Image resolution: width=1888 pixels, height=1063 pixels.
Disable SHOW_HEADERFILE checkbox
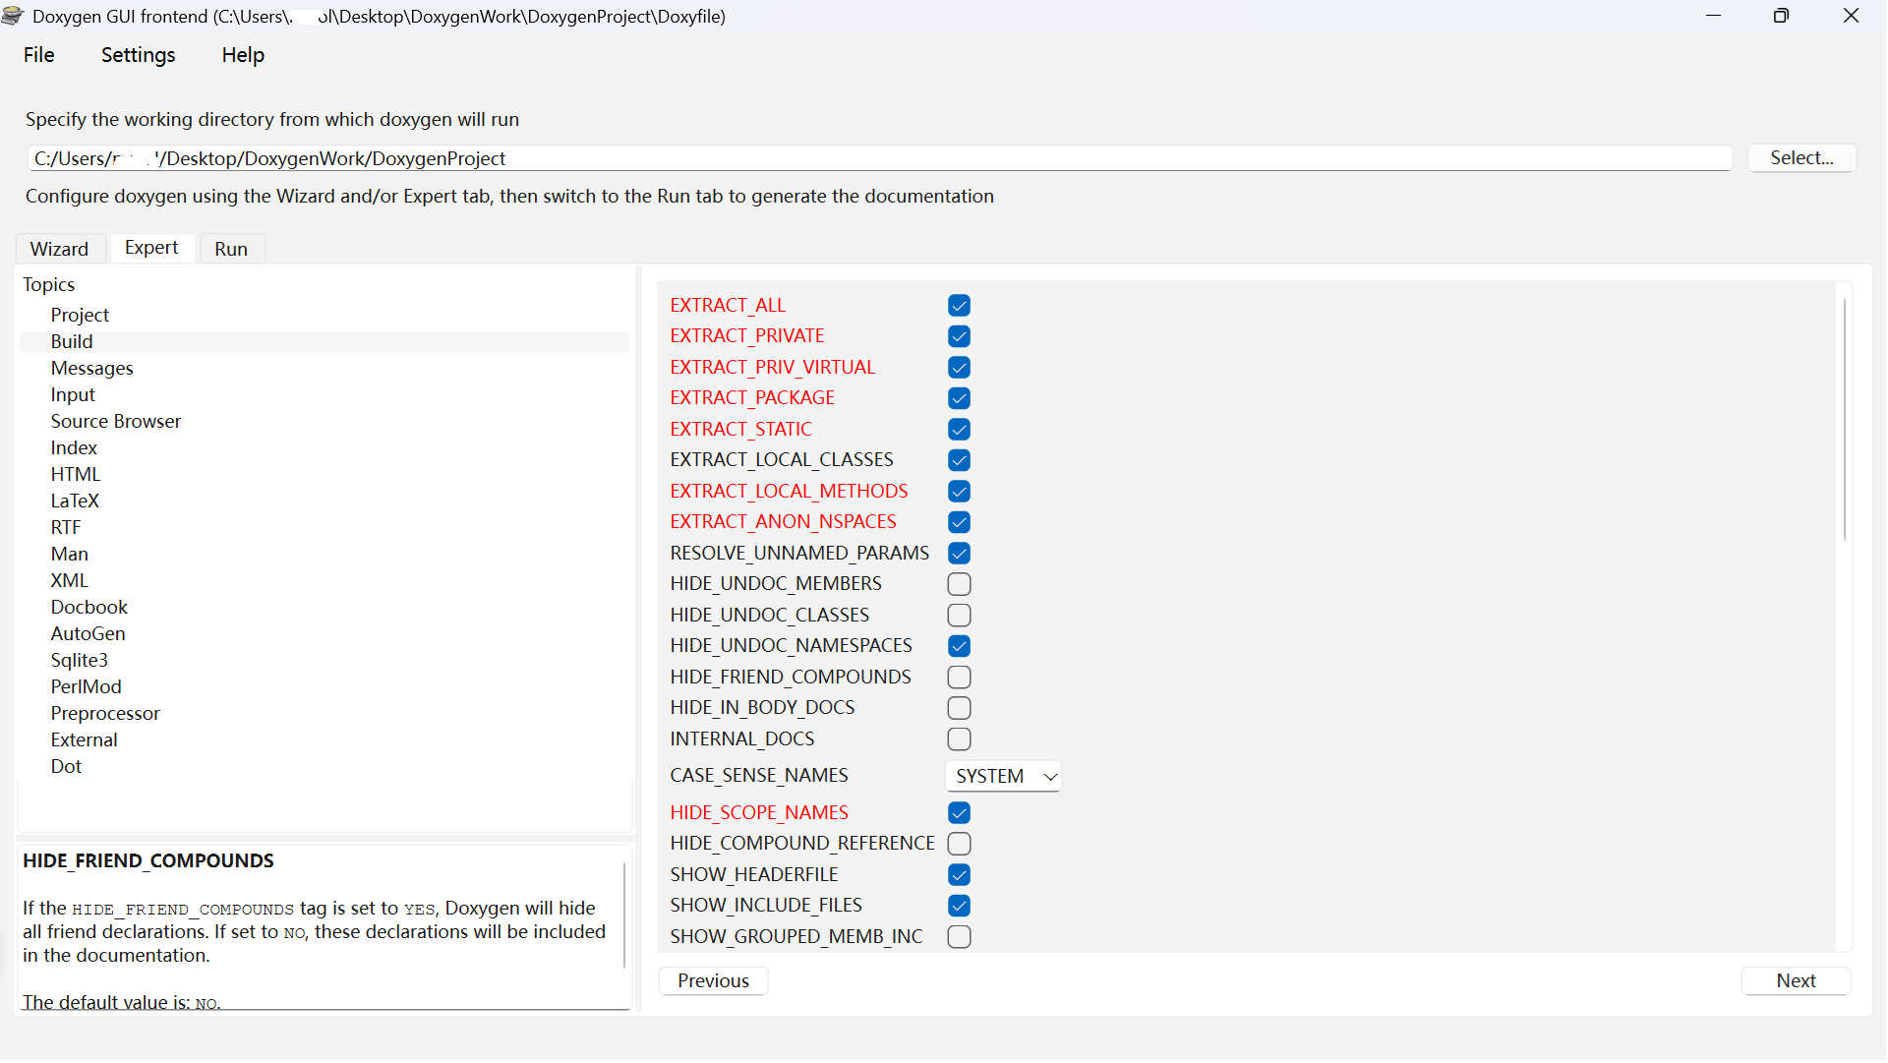click(x=959, y=875)
